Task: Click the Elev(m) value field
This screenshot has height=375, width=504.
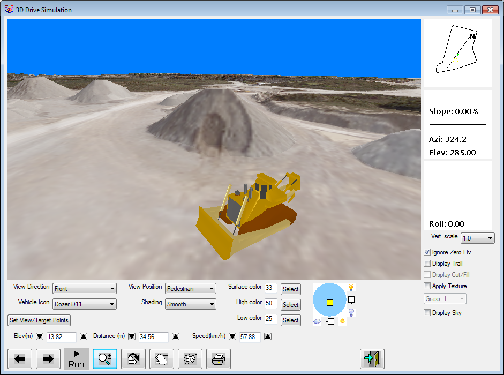Action: (62, 337)
